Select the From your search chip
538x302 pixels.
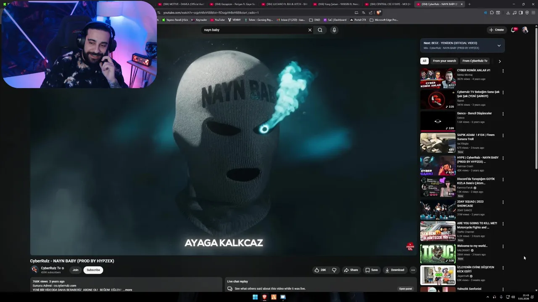tap(444, 61)
